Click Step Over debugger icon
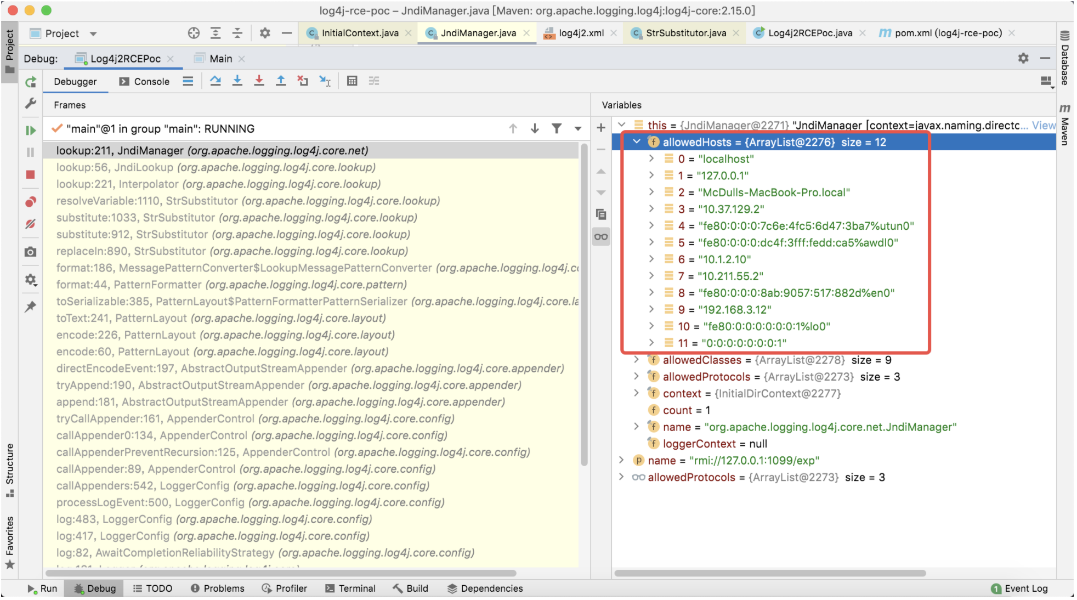This screenshot has height=600, width=1077. 216,81
